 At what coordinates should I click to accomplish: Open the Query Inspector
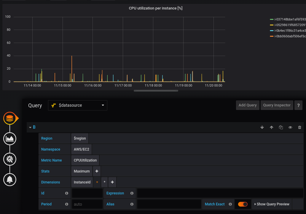coord(277,105)
